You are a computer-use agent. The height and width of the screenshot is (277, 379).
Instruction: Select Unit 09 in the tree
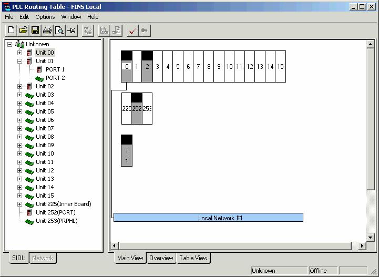click(x=45, y=145)
